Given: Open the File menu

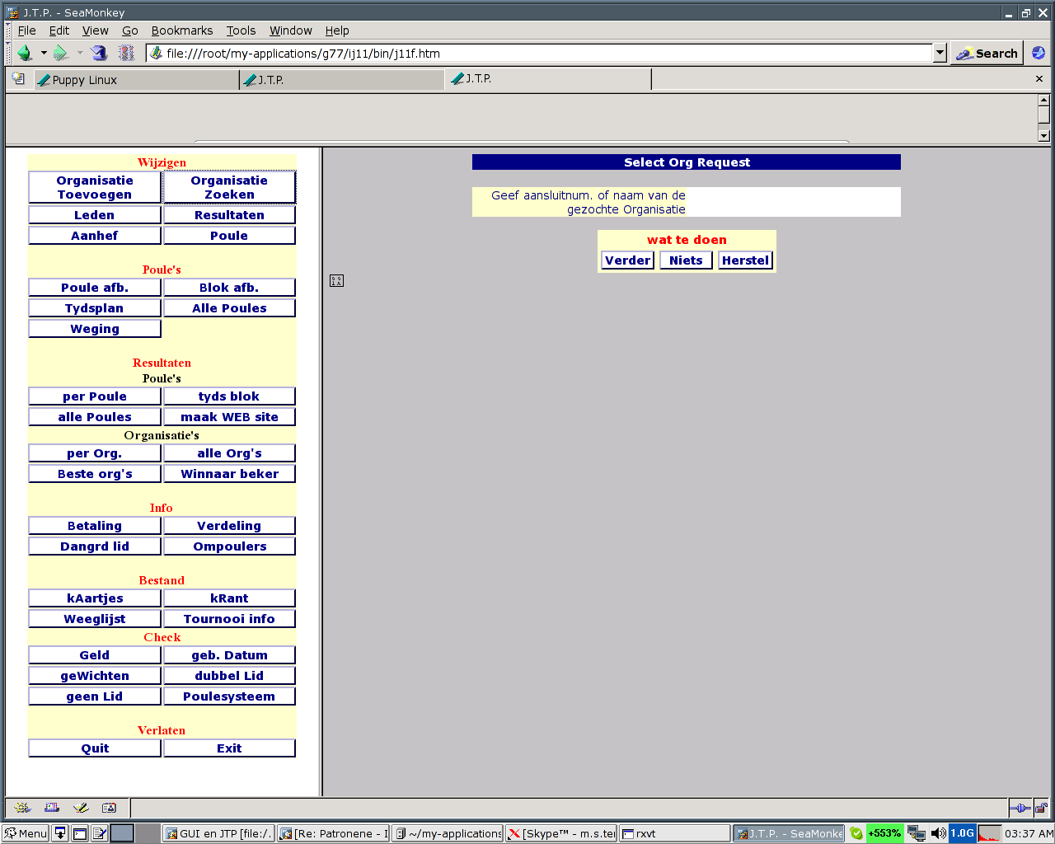Looking at the screenshot, I should tap(27, 30).
